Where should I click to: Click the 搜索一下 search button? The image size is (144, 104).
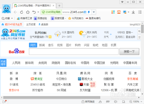point(129,52)
